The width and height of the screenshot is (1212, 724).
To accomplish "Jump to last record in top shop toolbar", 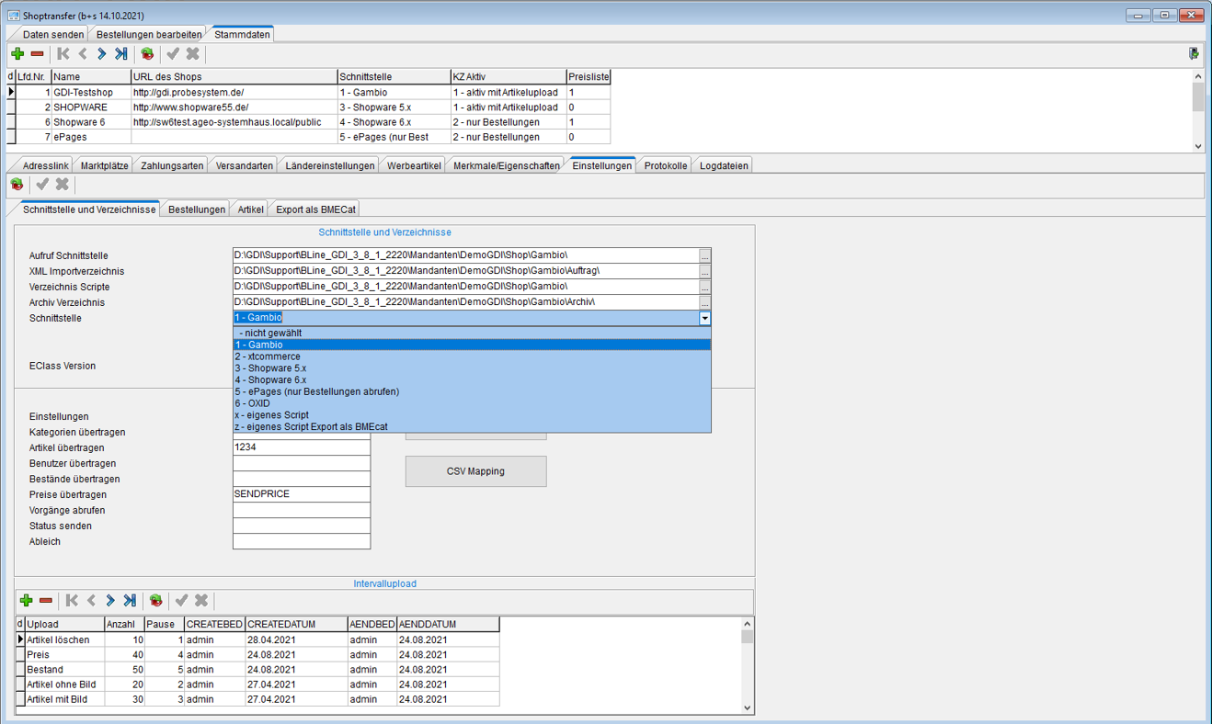I will pos(121,54).
